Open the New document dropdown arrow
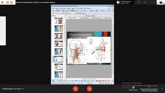 click(55, 11)
